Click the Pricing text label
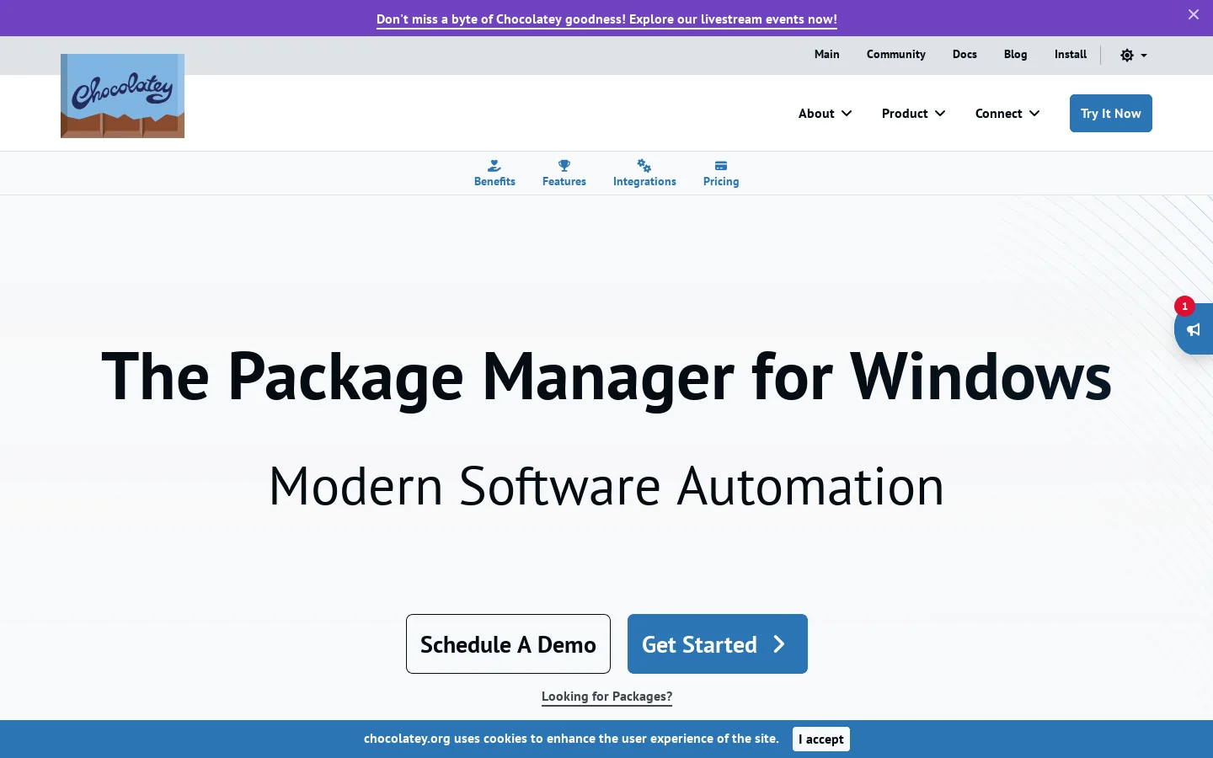The image size is (1213, 758). pos(721,182)
